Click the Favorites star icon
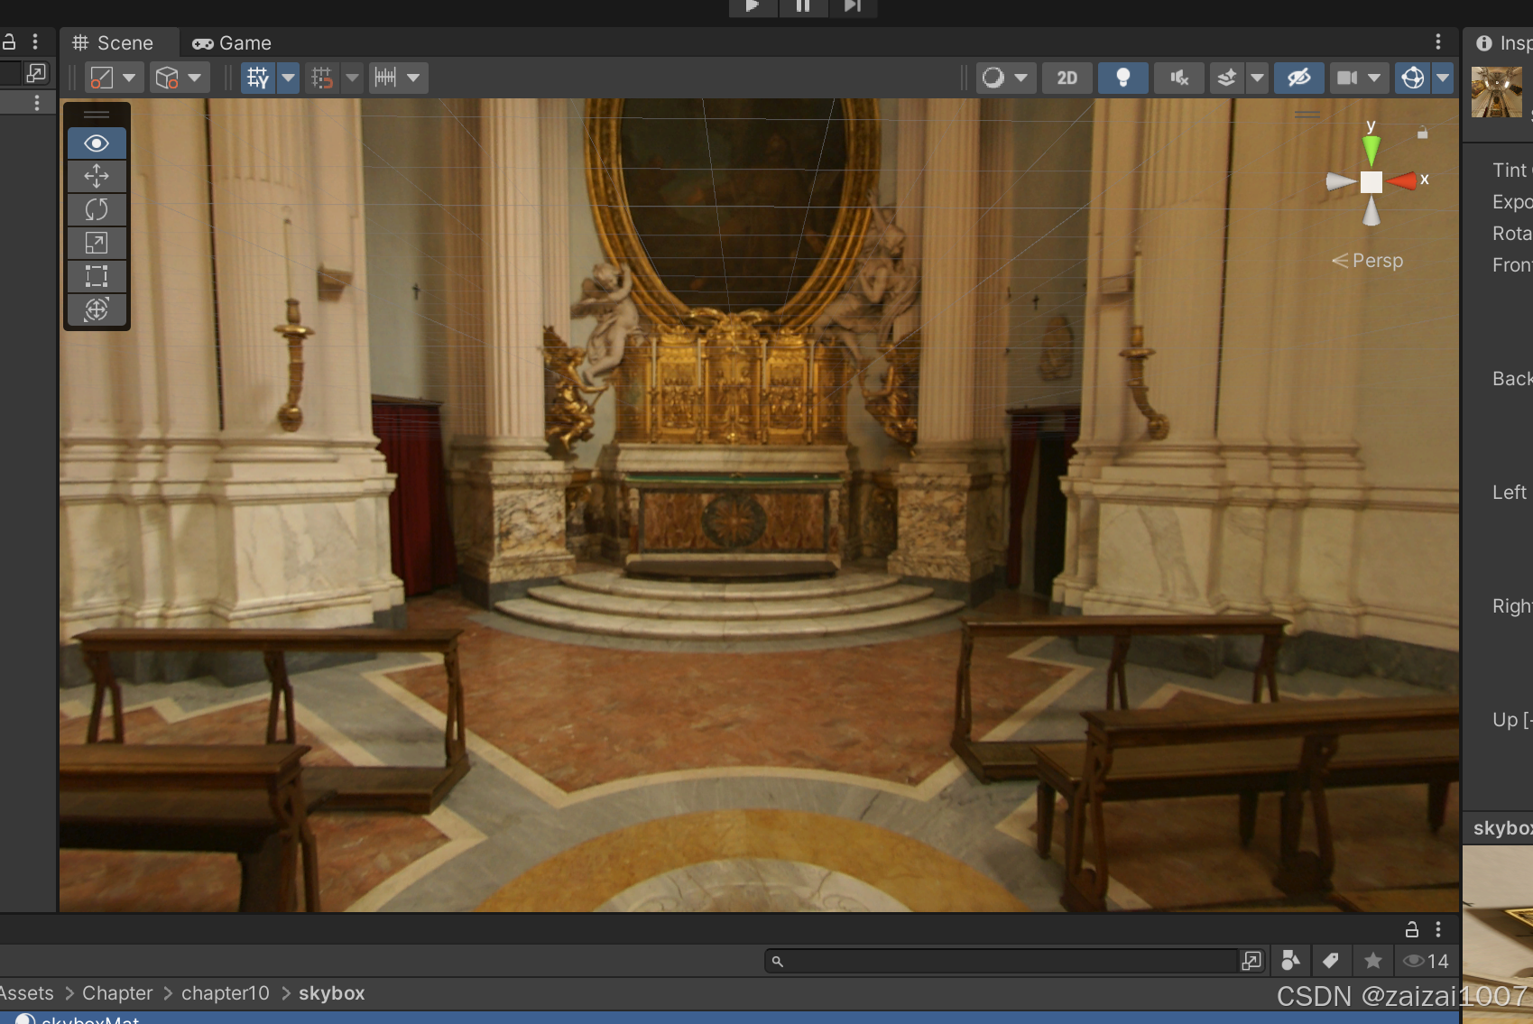 click(1373, 961)
